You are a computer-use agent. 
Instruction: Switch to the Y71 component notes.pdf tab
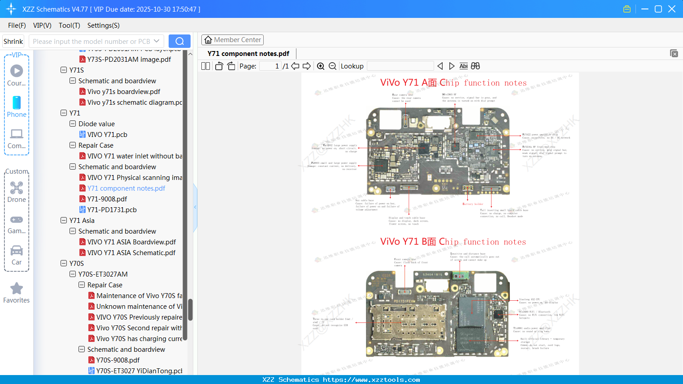[247, 53]
